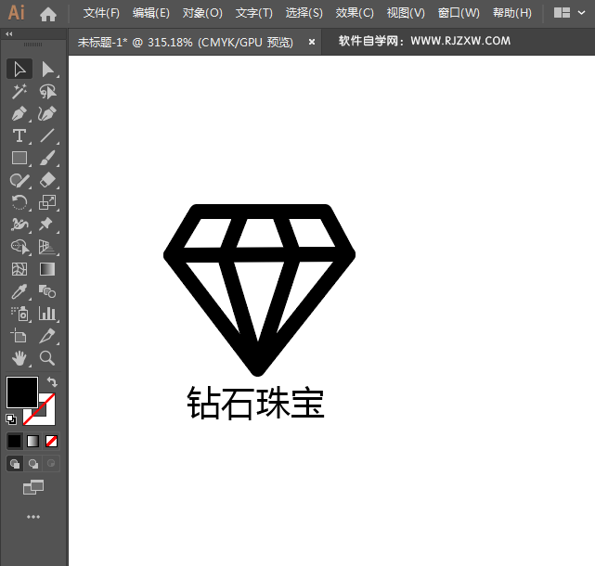
Task: Apply Gradient mode button
Action: click(x=33, y=441)
